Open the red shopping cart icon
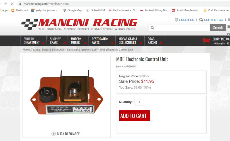This screenshot has width=230, height=141. [206, 41]
